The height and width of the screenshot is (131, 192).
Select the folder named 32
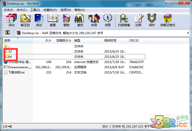[x=10, y=51]
